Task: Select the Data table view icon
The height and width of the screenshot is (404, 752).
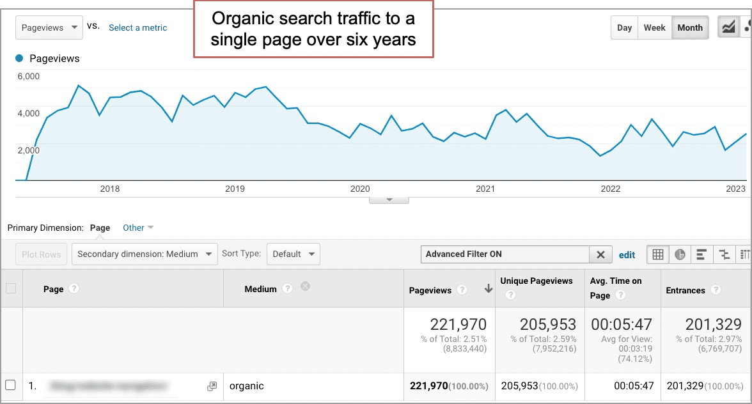Action: click(657, 254)
